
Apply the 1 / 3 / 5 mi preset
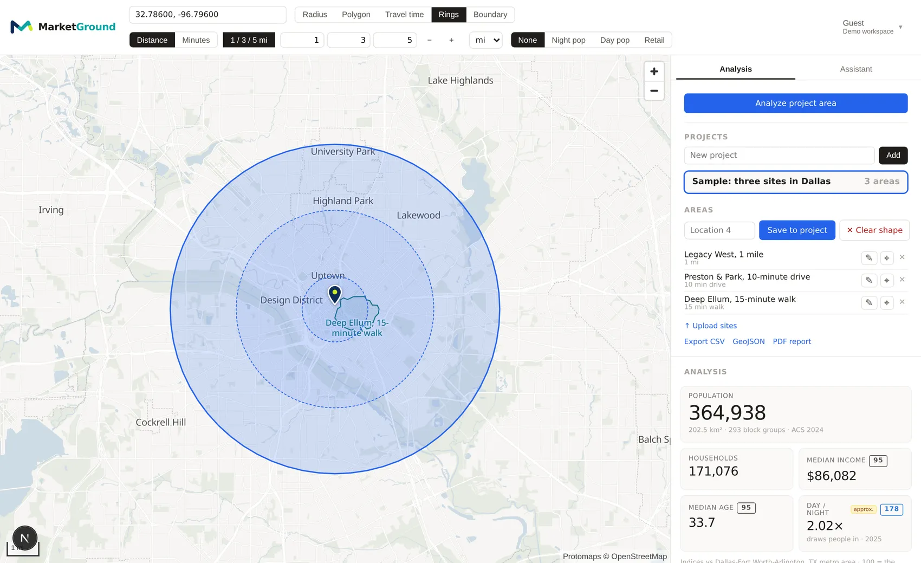pos(249,40)
